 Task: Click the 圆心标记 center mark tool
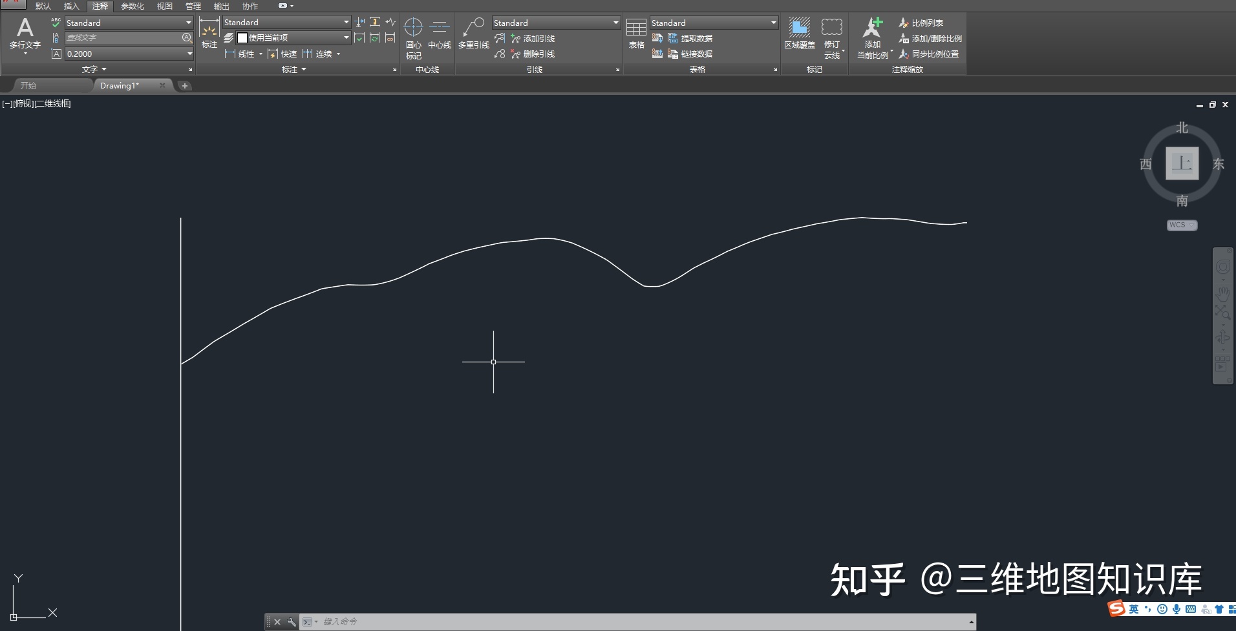413,37
